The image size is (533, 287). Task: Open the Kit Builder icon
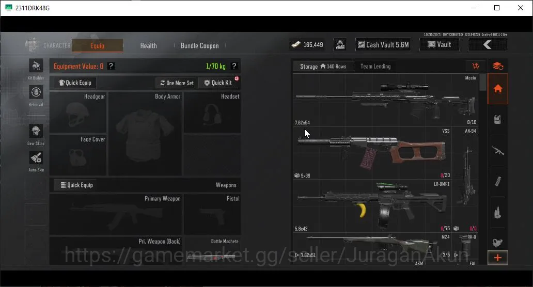pos(36,66)
